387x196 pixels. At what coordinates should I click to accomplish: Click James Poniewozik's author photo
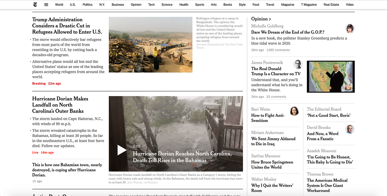pos(298,64)
